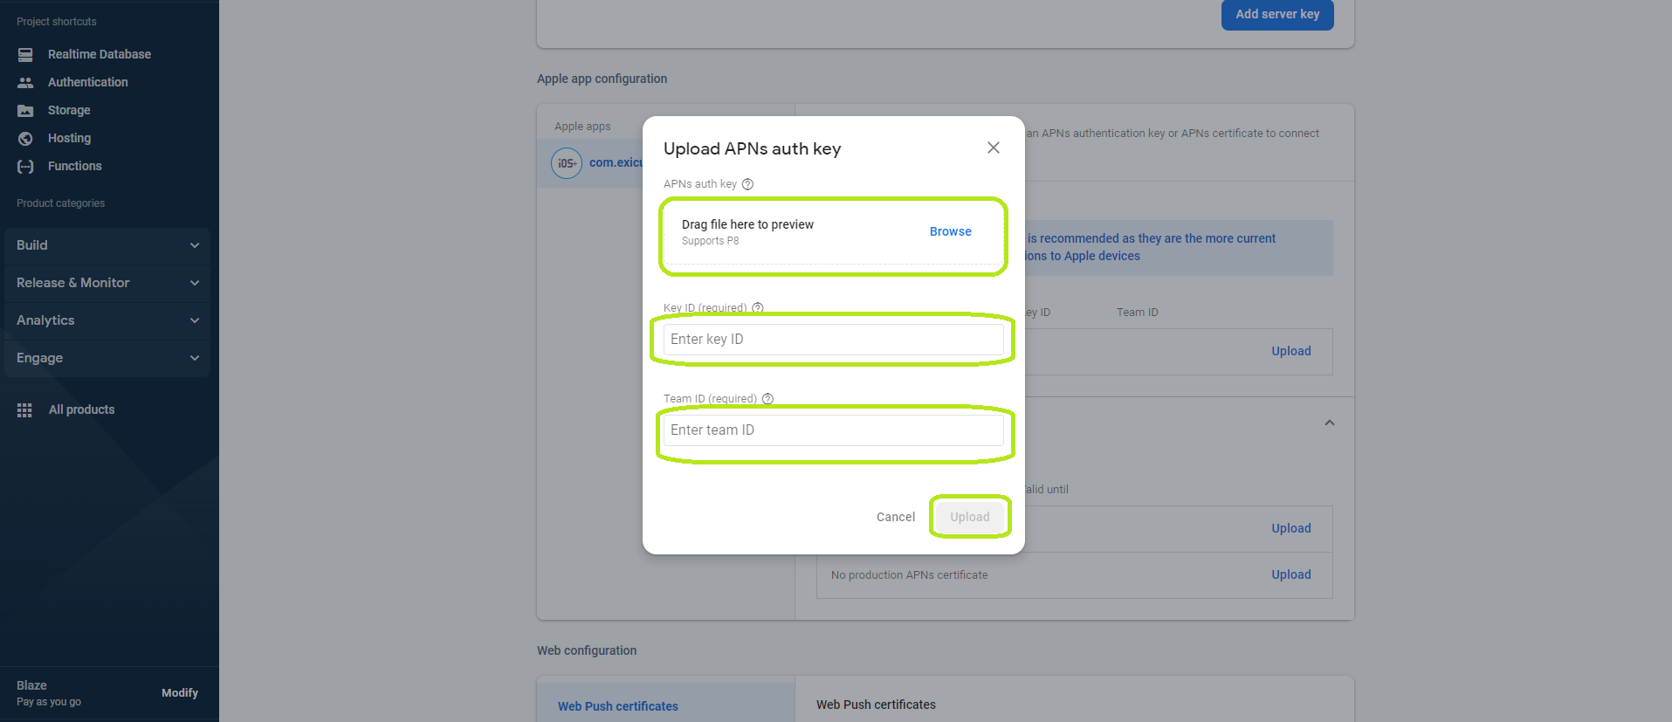Screen dimensions: 1672x722
Task: Expand the Release & Monitor category
Action: coord(107,283)
